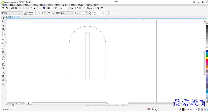Expand the page size dropdown 自定义
Viewport: 209px width, 112px height.
(x=22, y=13)
